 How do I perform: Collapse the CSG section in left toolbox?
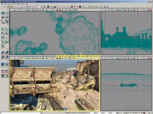[x=8, y=49]
